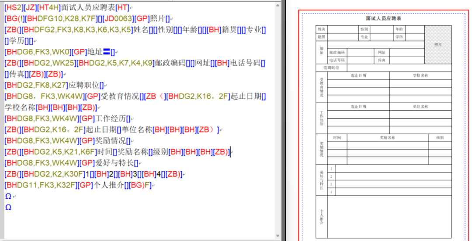Click the 邮政编码 cell in preview
This screenshot has width=472, height=241.
pyautogui.click(x=337, y=52)
